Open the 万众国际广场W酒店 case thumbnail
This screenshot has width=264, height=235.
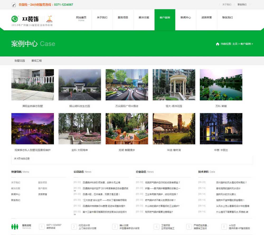click(127, 85)
